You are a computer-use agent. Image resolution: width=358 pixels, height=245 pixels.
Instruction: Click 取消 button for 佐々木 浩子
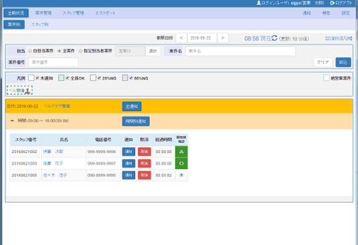tap(145, 175)
